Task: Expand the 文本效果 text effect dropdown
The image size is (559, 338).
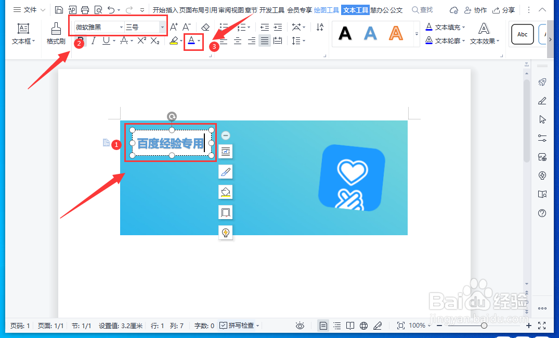Action: [x=498, y=41]
